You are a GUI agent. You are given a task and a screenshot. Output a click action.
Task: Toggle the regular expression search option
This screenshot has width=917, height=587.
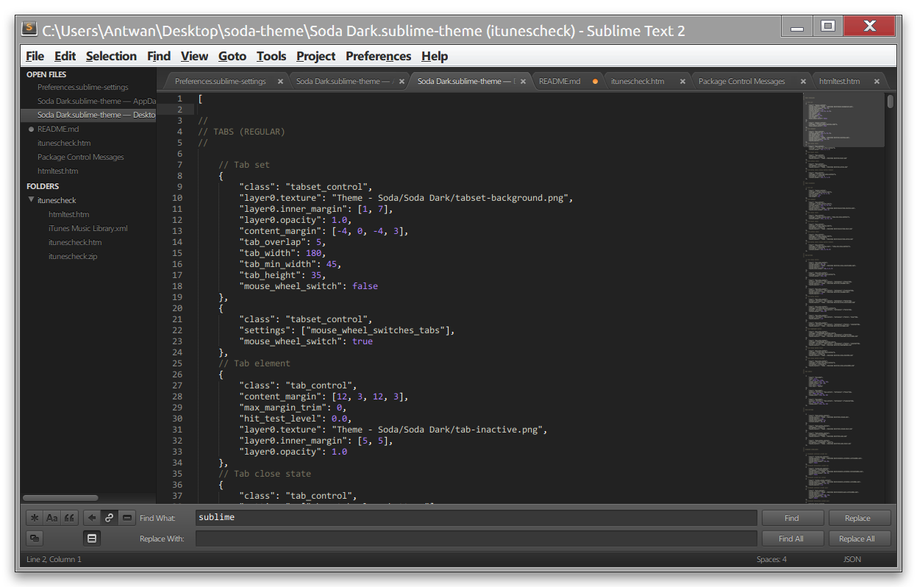(35, 518)
